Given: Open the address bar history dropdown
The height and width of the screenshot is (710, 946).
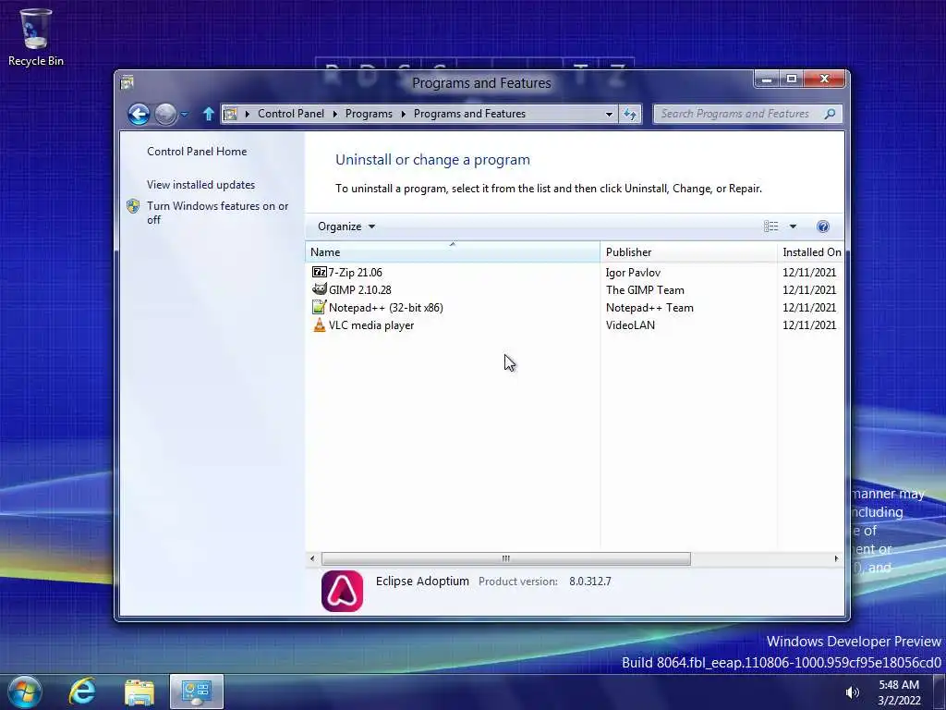Looking at the screenshot, I should (609, 114).
